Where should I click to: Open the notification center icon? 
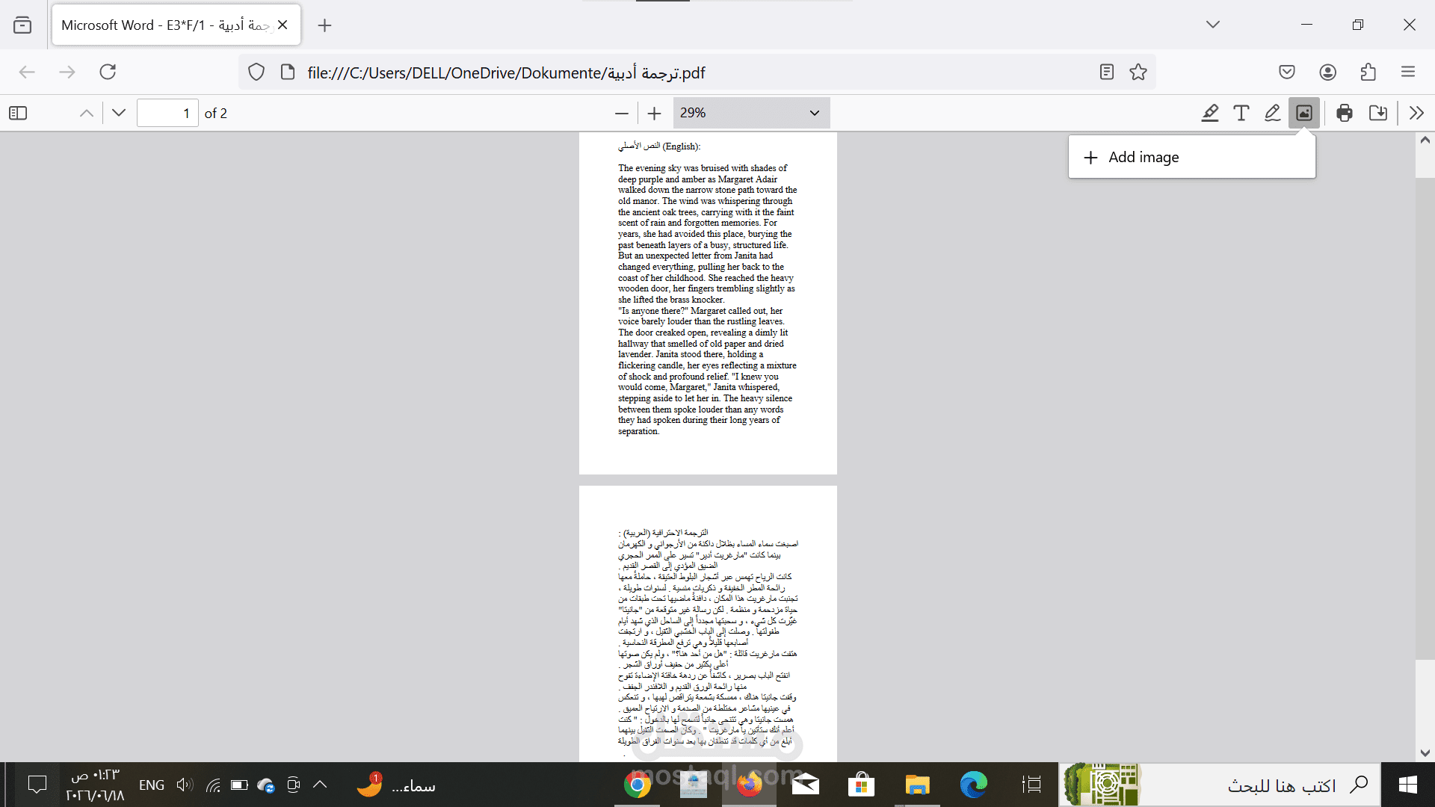tap(37, 785)
